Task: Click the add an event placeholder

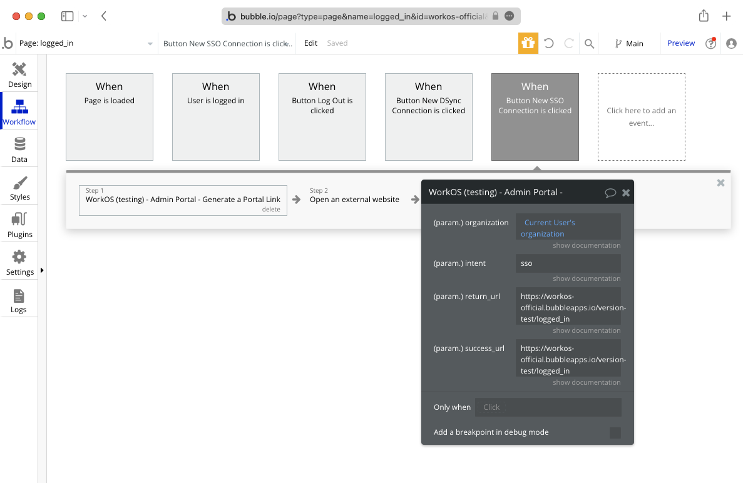Action: coord(641,117)
